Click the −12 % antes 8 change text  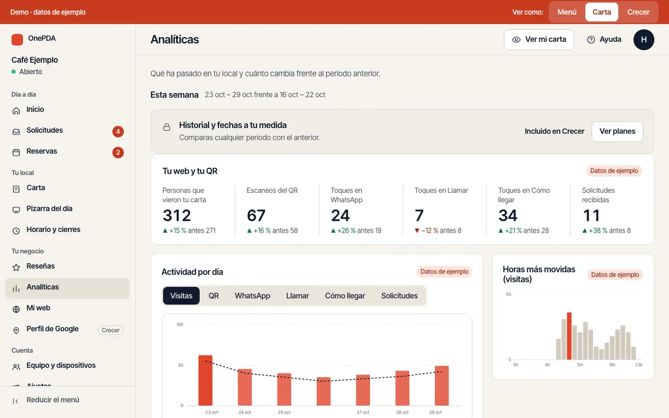point(438,231)
